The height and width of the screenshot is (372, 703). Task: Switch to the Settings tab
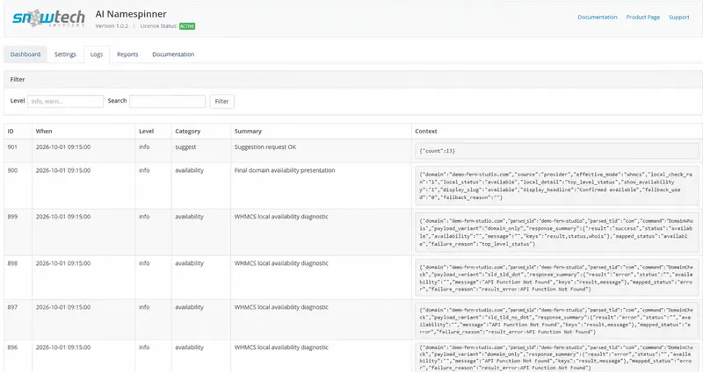(x=65, y=54)
